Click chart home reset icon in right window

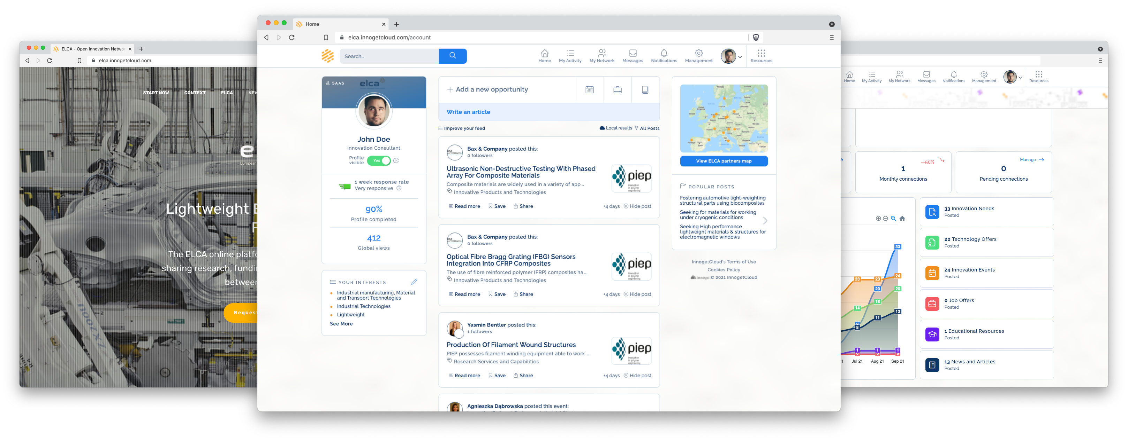tap(902, 219)
